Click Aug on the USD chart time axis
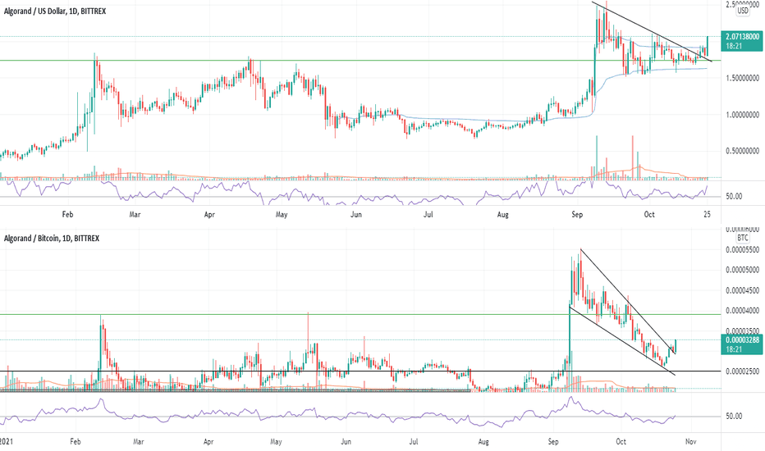The height and width of the screenshot is (451, 765). coord(502,215)
